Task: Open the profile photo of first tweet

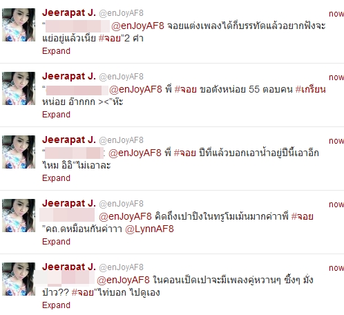Action: [19, 25]
